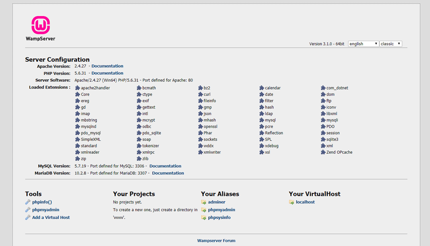Click the puzzle icon beside tokenizer
This screenshot has width=430, height=246.
coord(139,146)
